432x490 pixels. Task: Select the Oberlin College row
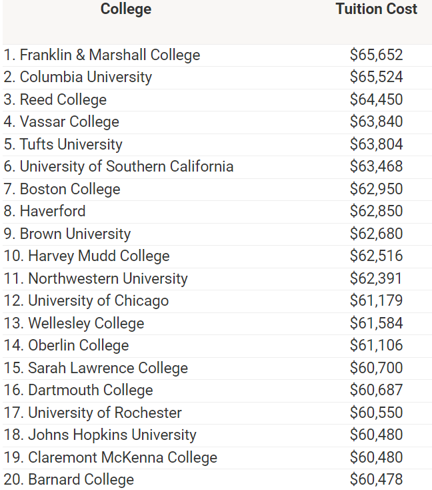tap(217, 346)
